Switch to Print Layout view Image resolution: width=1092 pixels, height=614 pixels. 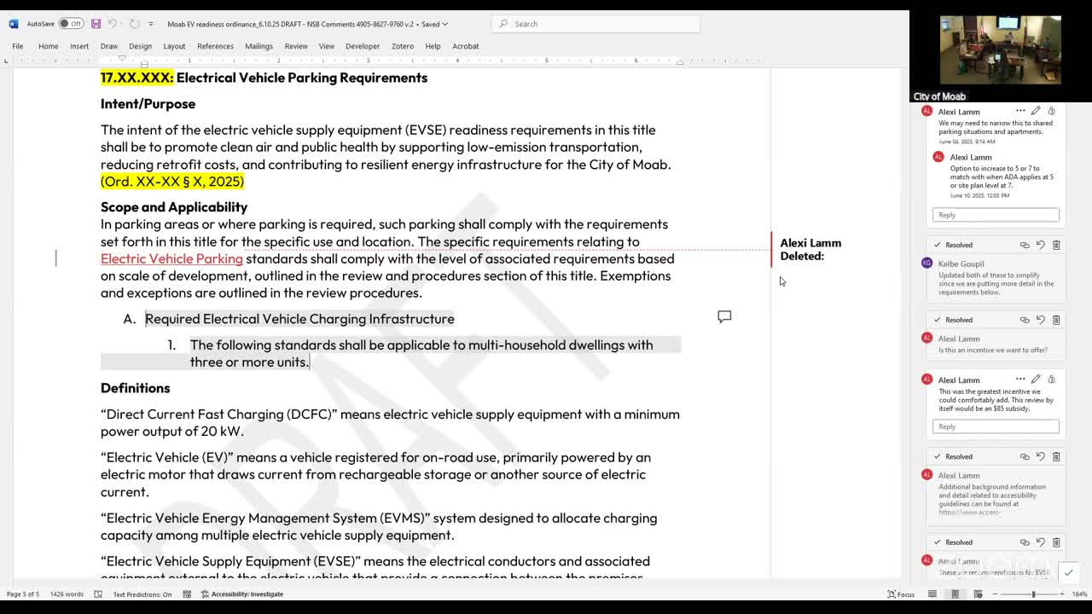pos(955,594)
